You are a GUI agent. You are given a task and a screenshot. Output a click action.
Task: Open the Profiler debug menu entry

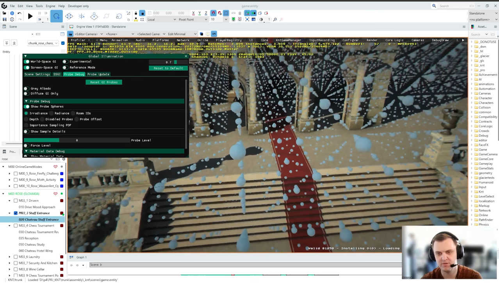[78, 40]
